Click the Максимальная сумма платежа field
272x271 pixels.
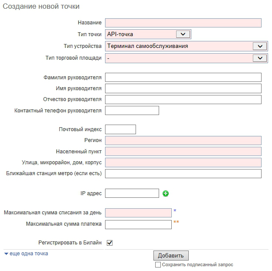138,224
